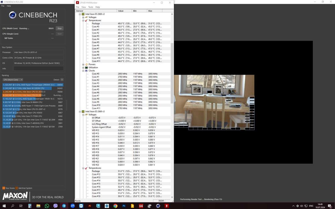Open TeamViewer from the taskbar

point(81,206)
